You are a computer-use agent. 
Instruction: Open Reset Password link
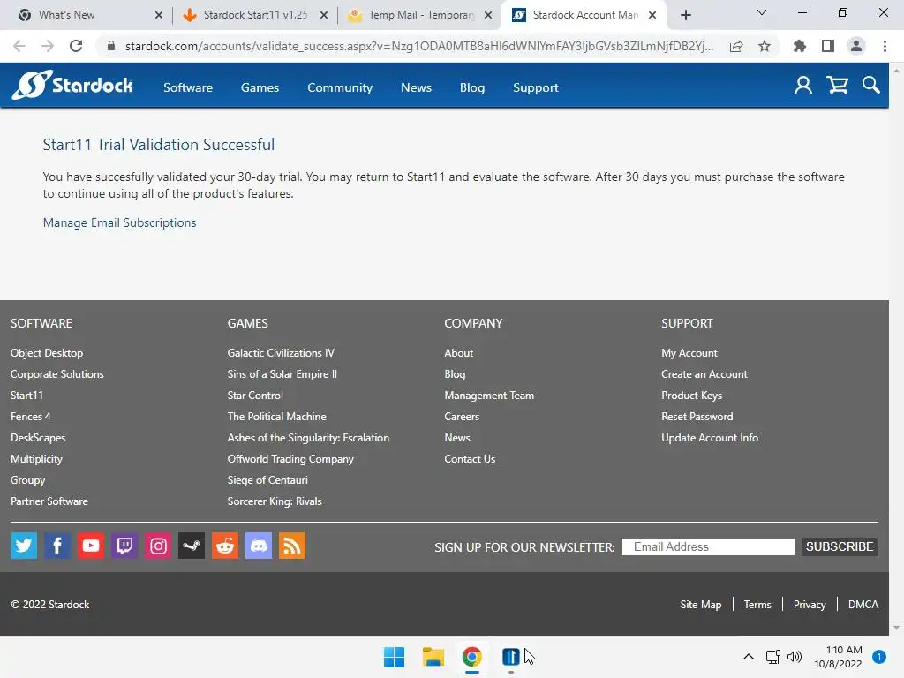pyautogui.click(x=697, y=417)
